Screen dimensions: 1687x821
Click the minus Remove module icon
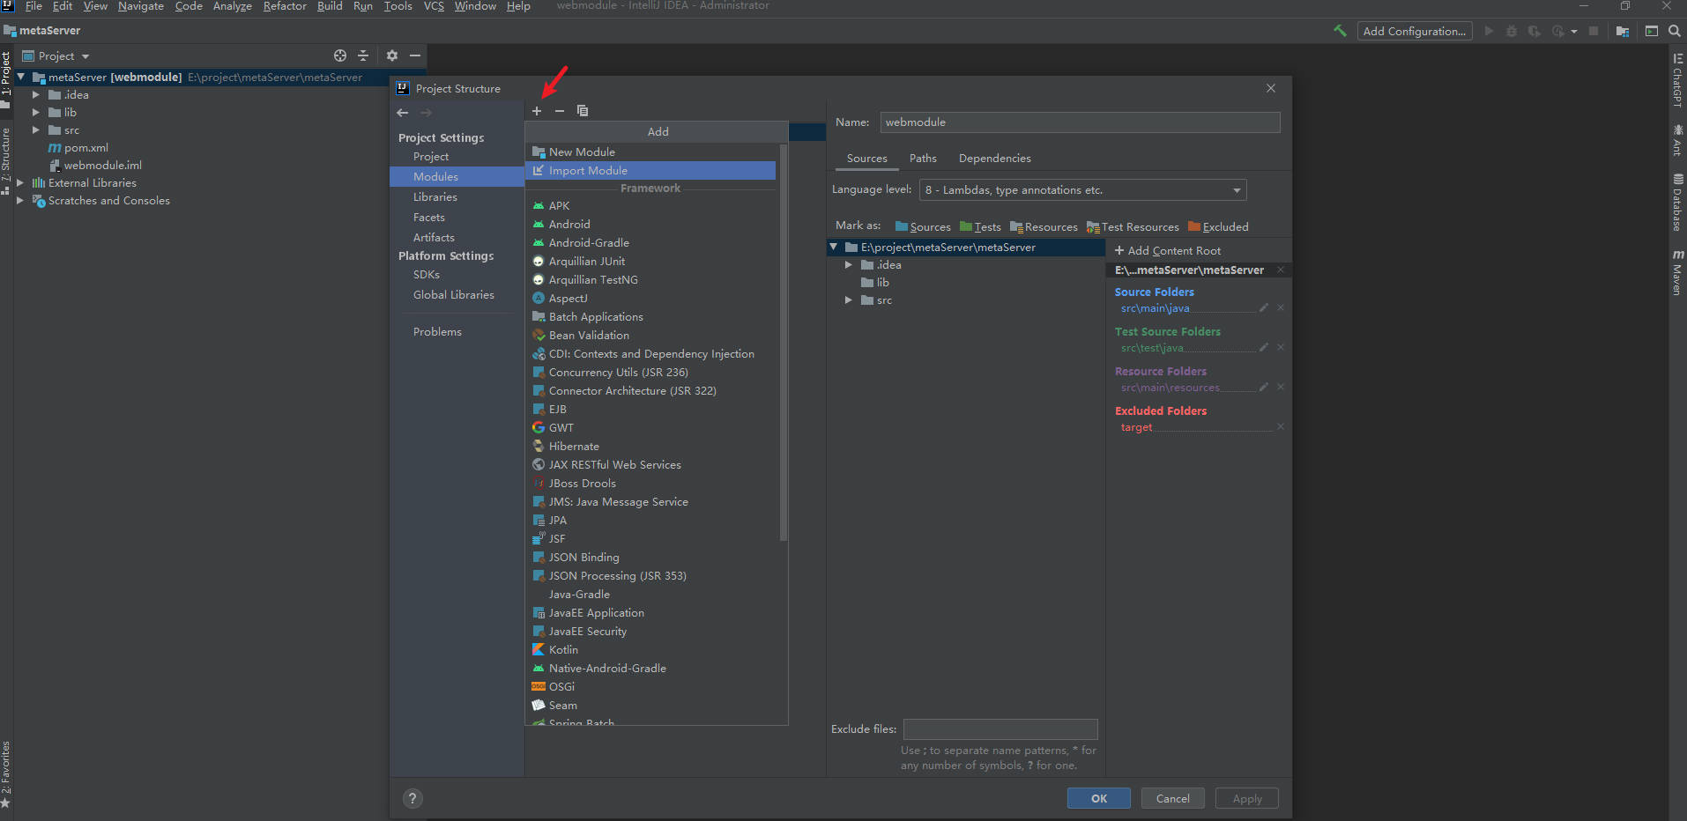click(x=559, y=111)
